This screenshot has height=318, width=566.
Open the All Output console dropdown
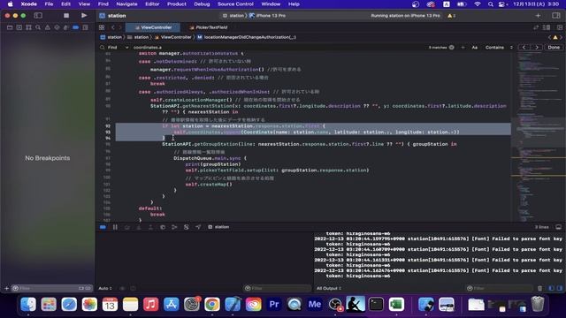(329, 288)
